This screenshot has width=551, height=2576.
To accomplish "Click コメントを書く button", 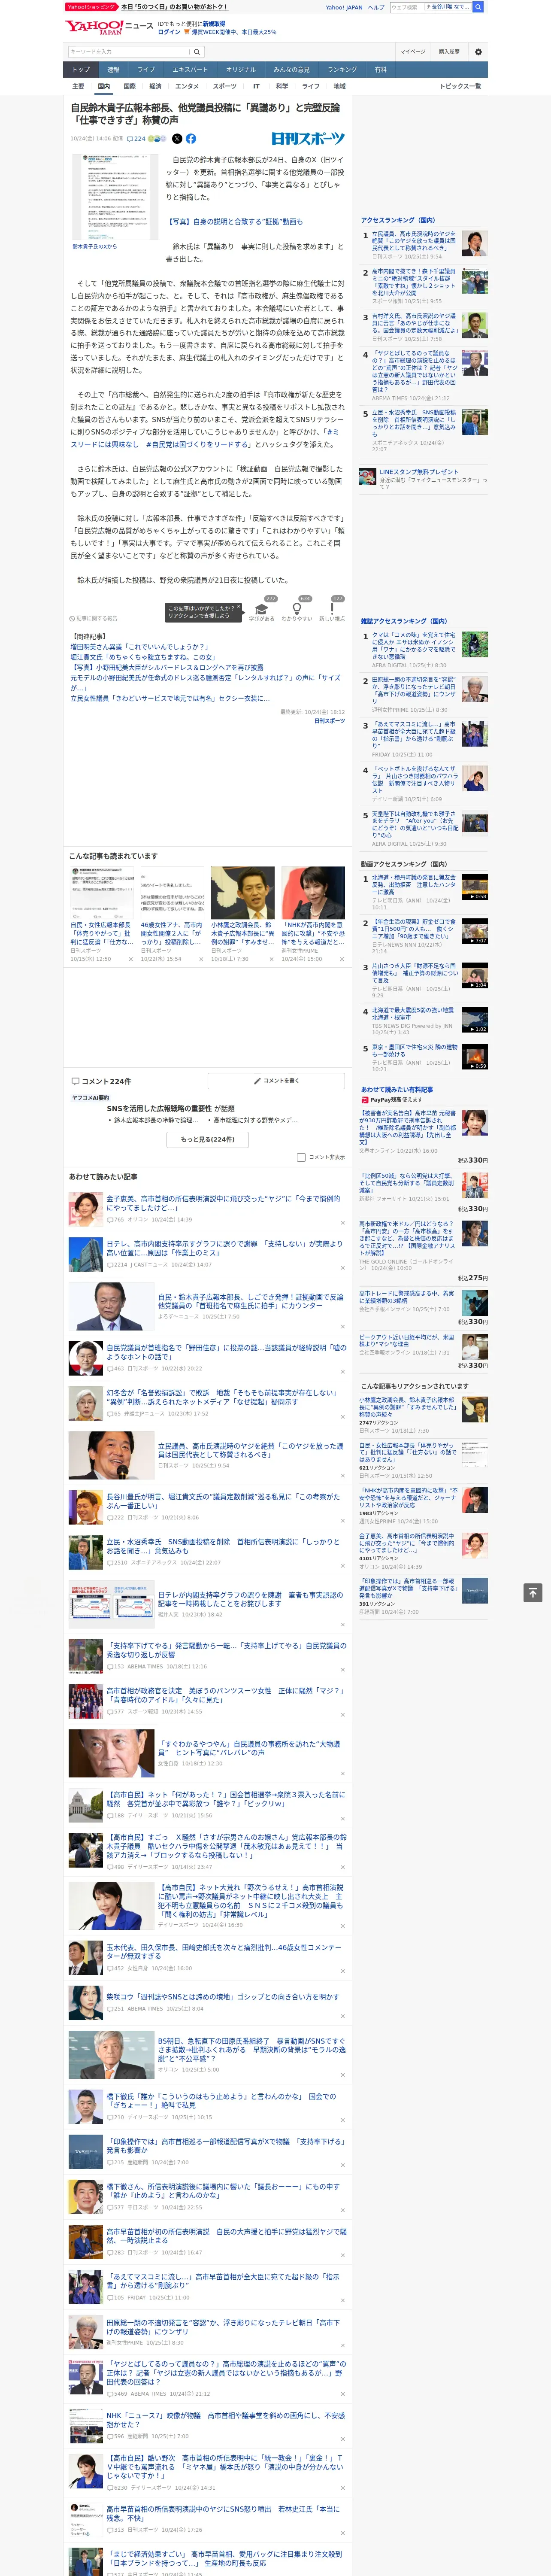I will pyautogui.click(x=276, y=1081).
